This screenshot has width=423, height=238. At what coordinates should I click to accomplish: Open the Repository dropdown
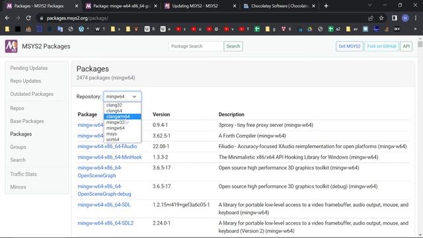pyautogui.click(x=122, y=97)
